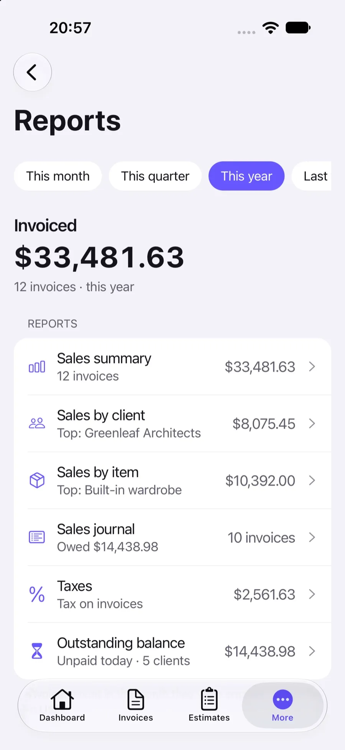Tap the Outstanding balance hourglass icon

click(37, 651)
